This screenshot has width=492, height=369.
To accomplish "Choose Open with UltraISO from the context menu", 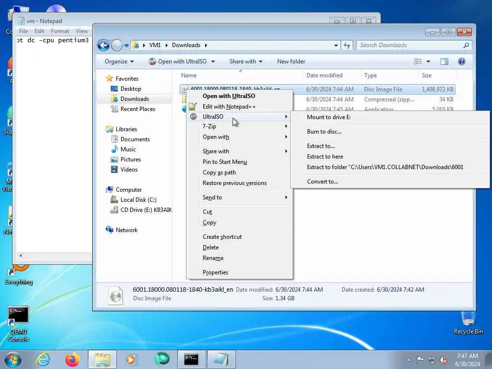I will [x=239, y=96].
